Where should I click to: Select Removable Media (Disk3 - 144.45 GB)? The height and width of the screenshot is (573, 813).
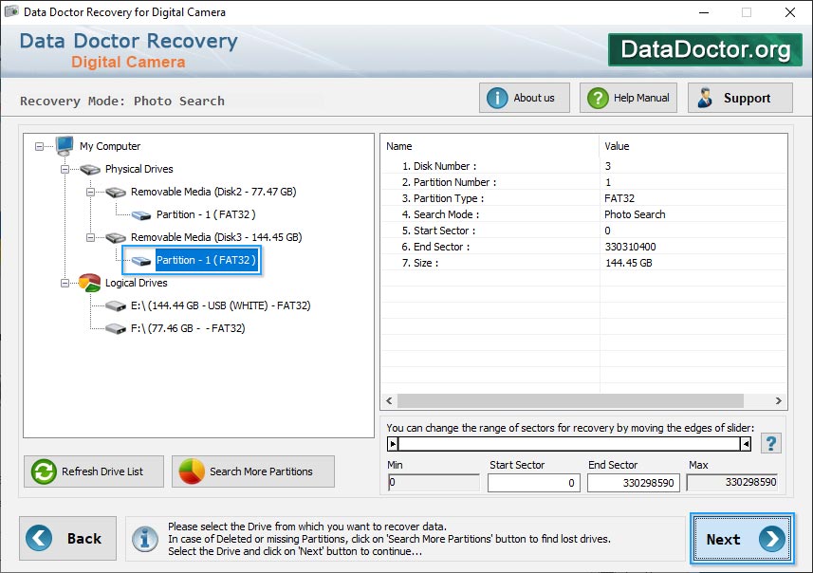(216, 237)
